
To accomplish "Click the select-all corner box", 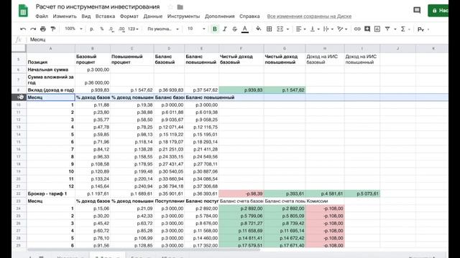I will pos(19,48).
